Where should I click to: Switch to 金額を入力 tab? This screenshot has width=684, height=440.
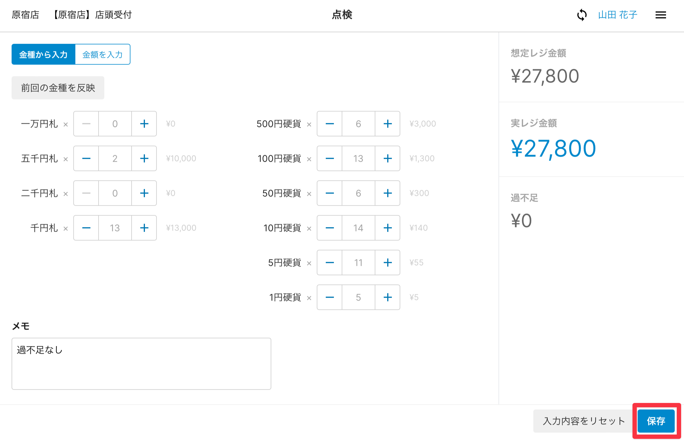[103, 54]
